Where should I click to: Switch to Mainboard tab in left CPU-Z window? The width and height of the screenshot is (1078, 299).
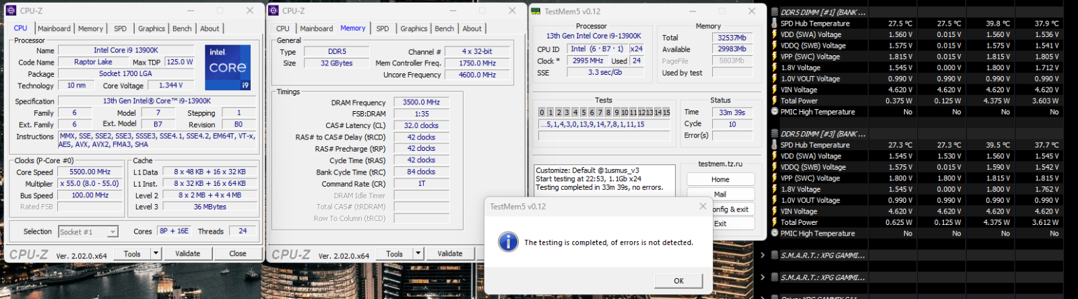[x=54, y=29]
